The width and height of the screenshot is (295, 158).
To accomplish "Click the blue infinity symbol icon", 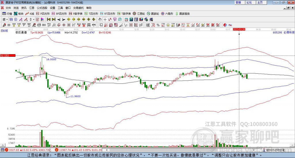I will click(230, 25).
